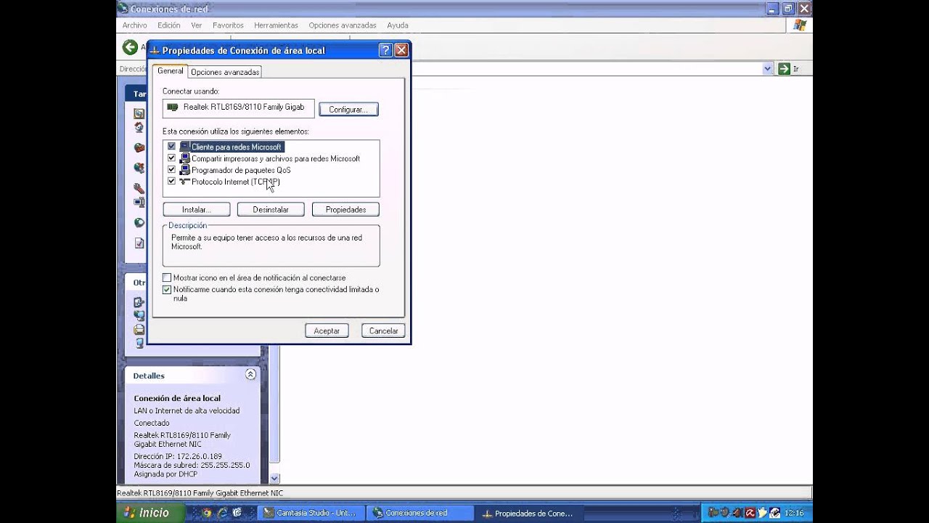Disable Notificarme cuando esta conexión tenga conectividad limitada
This screenshot has height=523, width=929.
167,289
